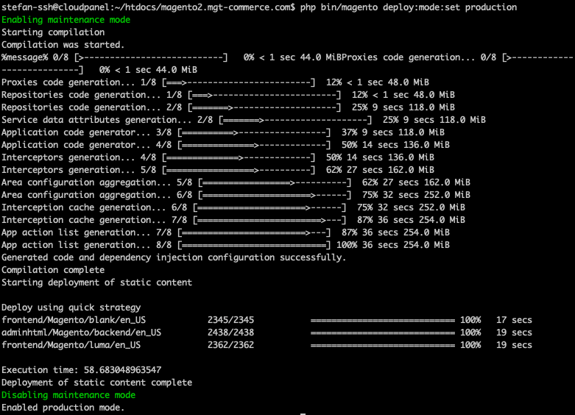Click 'Interception cache generation... 7/8' line
The height and width of the screenshot is (415, 575).
(233, 220)
